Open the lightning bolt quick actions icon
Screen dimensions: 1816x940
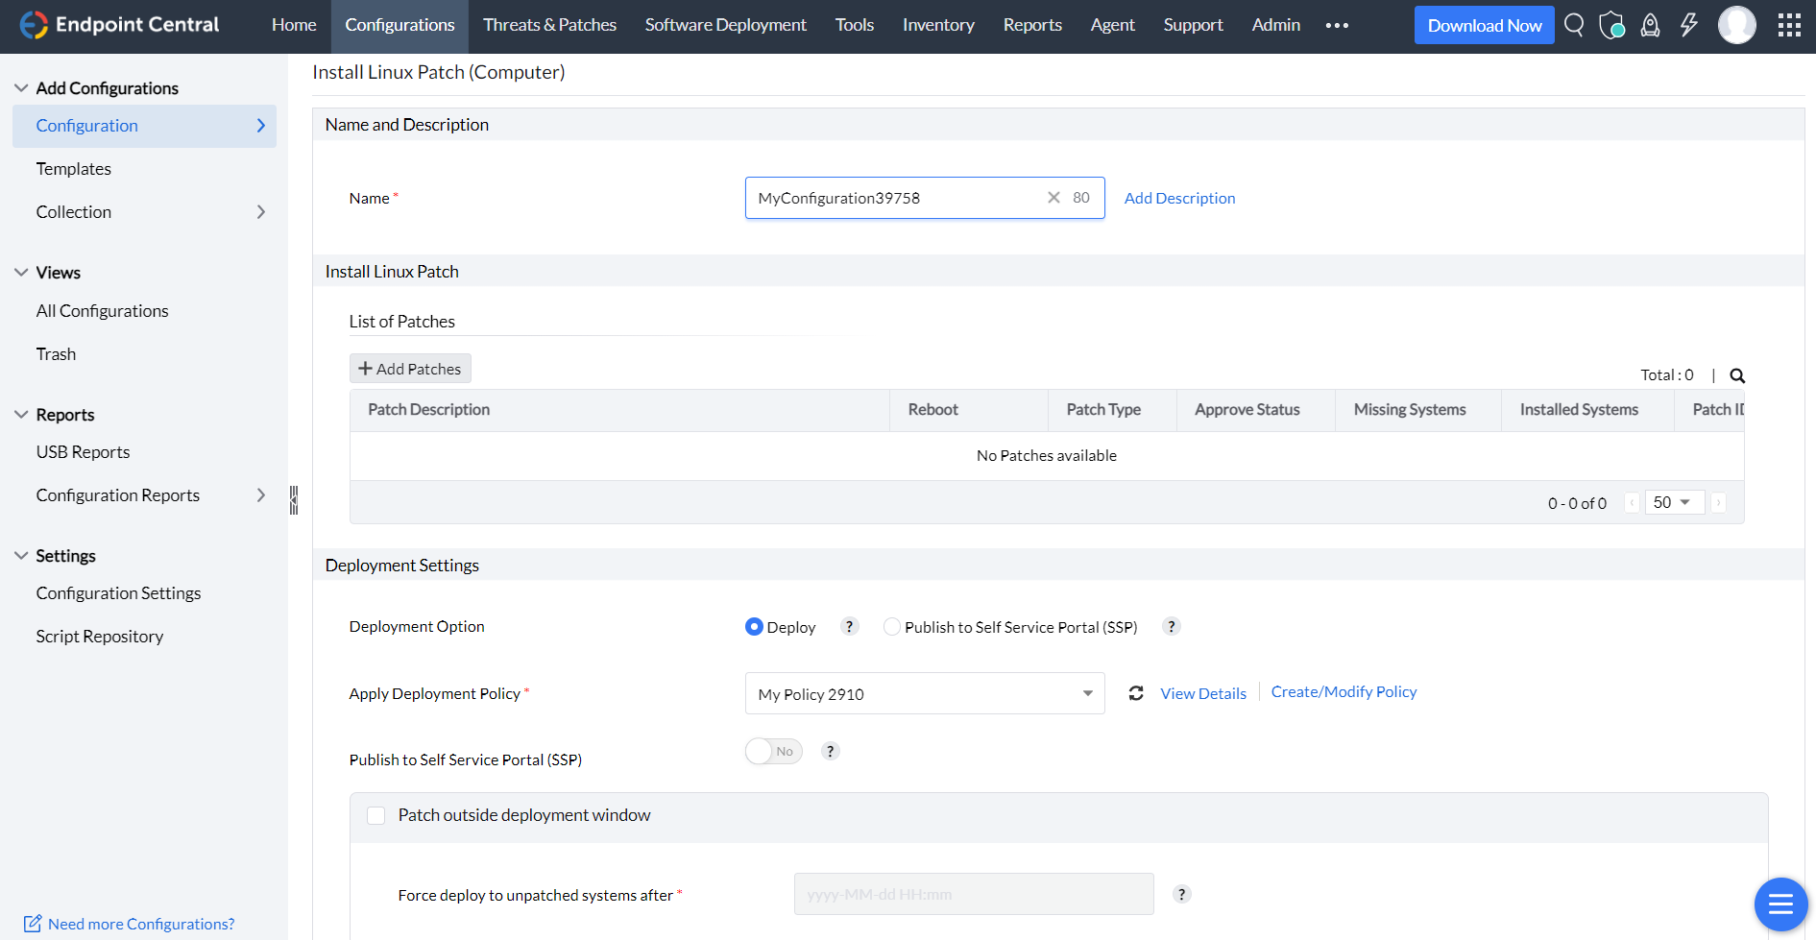pyautogui.click(x=1688, y=25)
